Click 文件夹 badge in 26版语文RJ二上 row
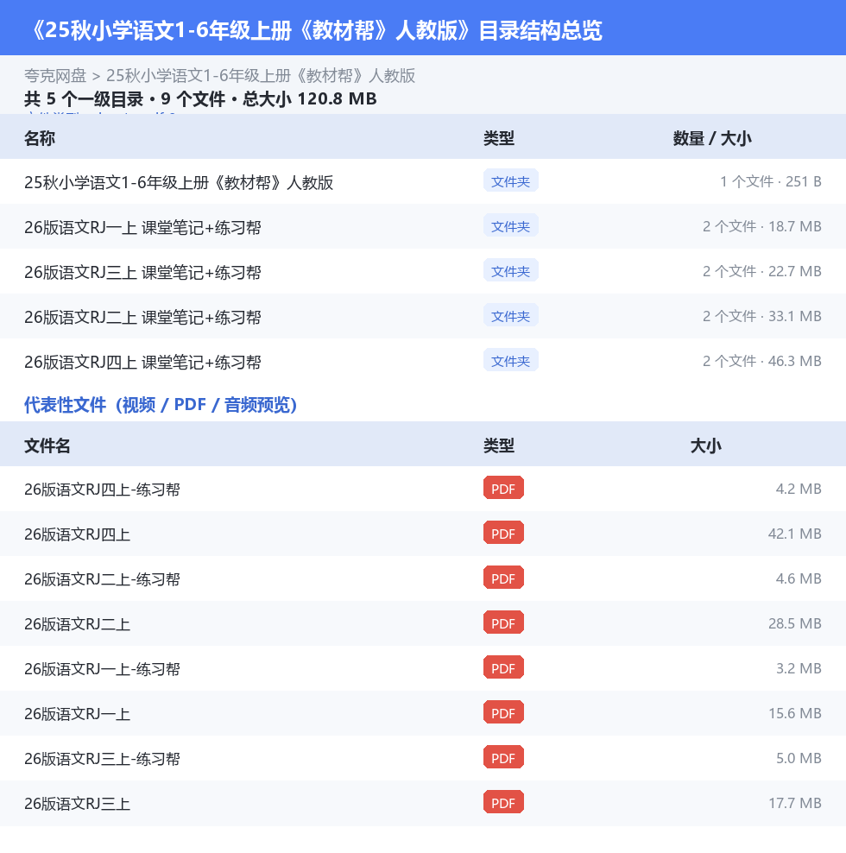Image resolution: width=846 pixels, height=853 pixels. coord(511,315)
